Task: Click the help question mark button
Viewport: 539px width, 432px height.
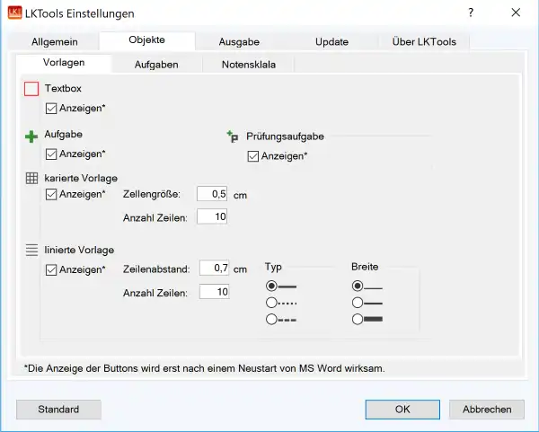Action: (x=471, y=13)
